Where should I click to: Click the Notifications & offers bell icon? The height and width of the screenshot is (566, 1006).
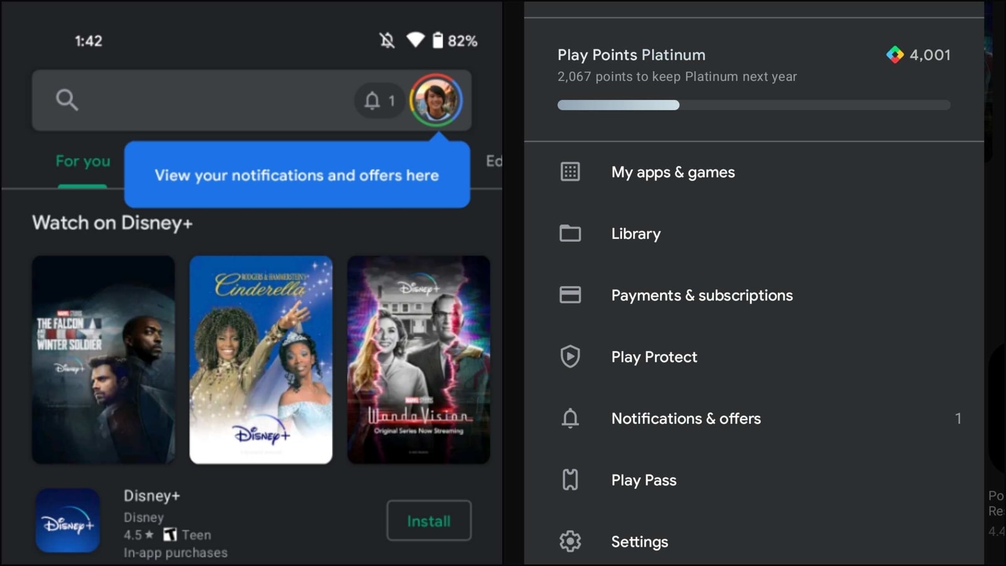[x=570, y=418]
